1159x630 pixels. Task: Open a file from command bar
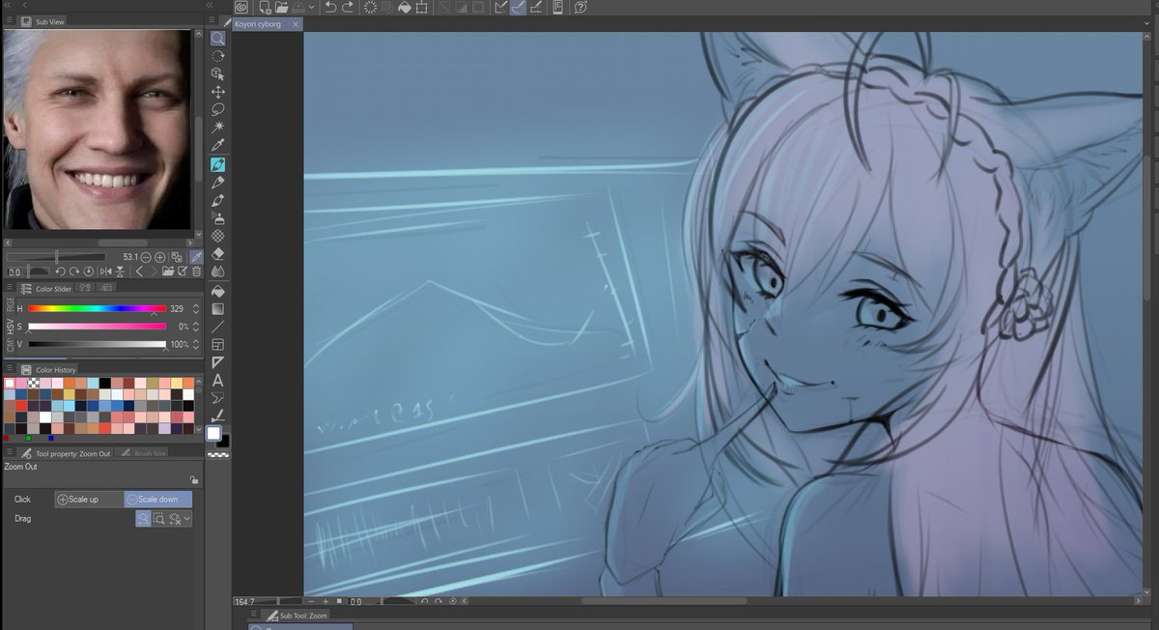[x=282, y=7]
